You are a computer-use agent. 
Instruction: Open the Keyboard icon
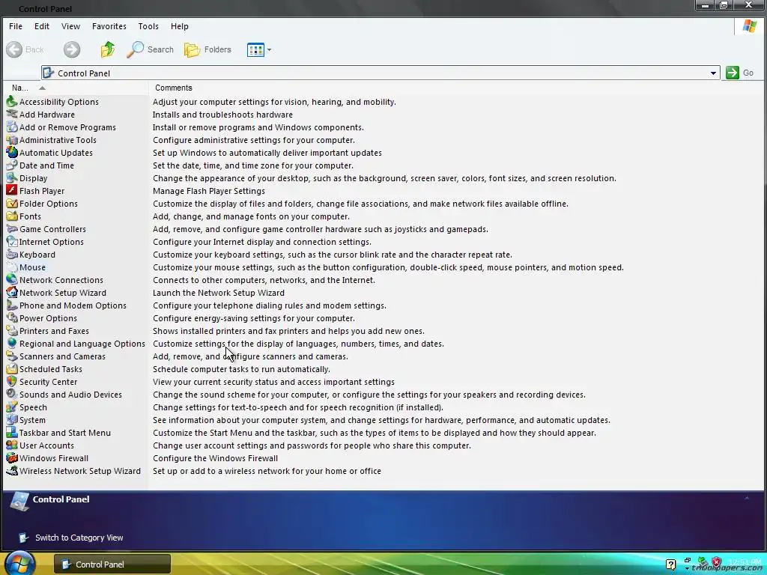coord(12,255)
